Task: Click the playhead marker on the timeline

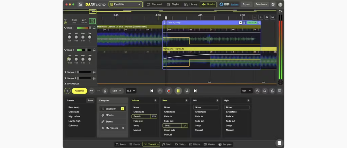Action: [166, 18]
